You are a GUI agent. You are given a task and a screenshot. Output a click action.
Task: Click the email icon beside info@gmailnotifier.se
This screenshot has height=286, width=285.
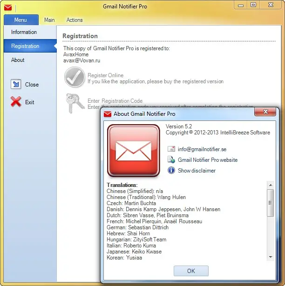(x=171, y=149)
